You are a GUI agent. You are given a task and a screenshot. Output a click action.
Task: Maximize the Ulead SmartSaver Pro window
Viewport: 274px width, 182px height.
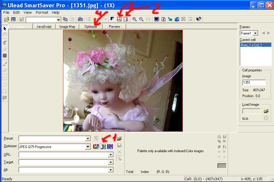tap(262, 5)
